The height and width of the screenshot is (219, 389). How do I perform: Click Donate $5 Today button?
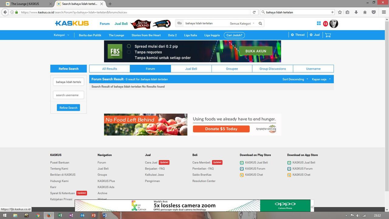tap(221, 129)
